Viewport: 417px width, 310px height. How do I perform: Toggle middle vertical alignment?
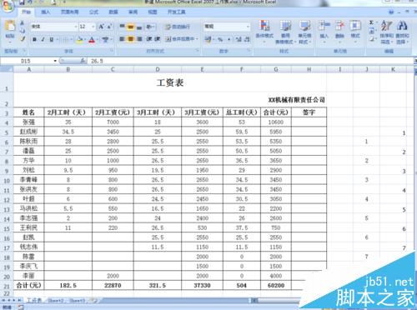(x=131, y=27)
